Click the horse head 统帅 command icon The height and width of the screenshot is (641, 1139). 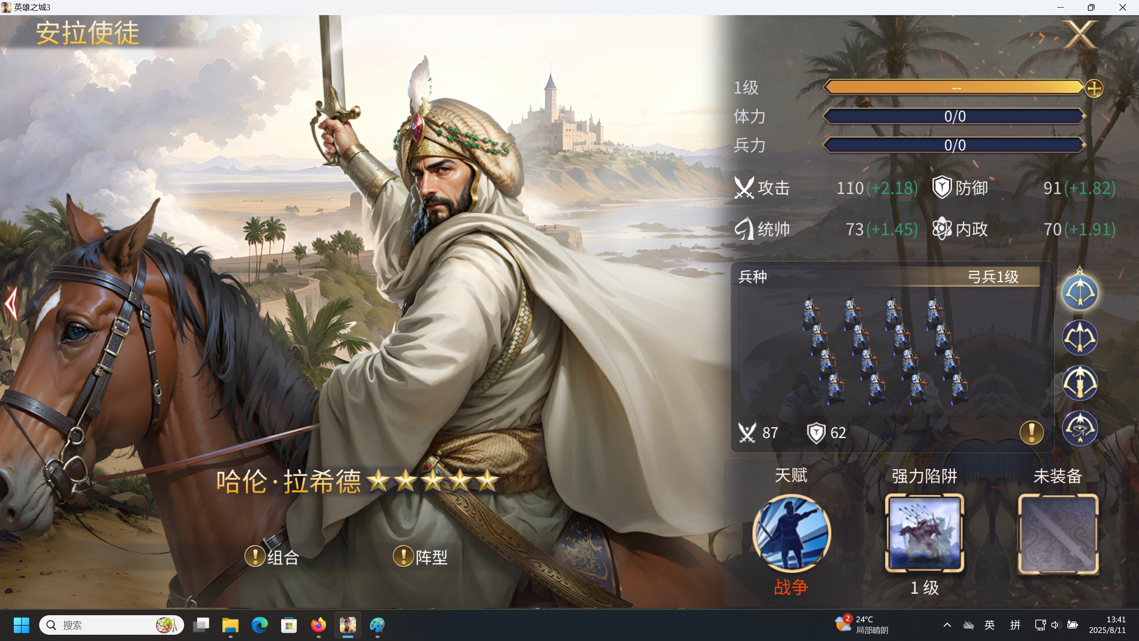744,229
